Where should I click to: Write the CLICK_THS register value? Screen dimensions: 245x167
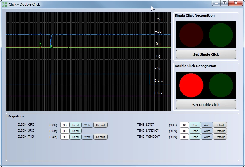(x=87, y=137)
